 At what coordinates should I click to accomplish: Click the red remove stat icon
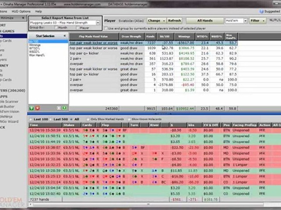point(37,108)
